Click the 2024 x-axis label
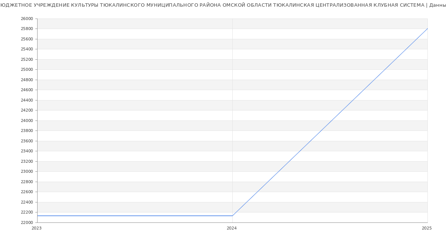 (x=232, y=228)
